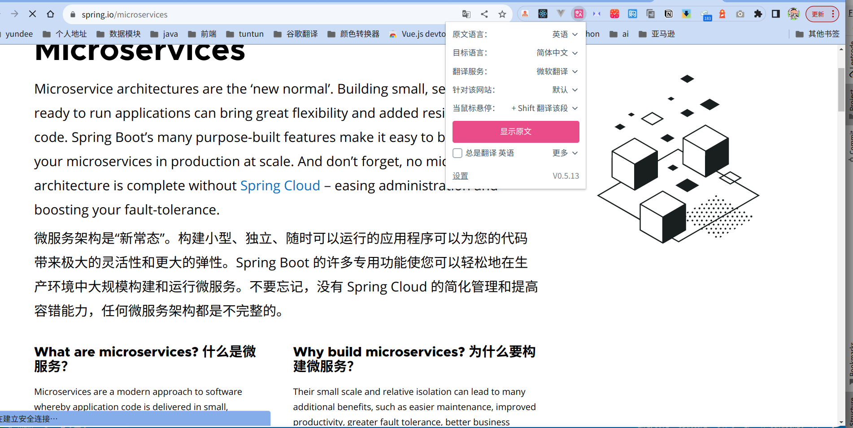Open the camera screenshot extension
Image resolution: width=853 pixels, height=428 pixels.
[740, 14]
